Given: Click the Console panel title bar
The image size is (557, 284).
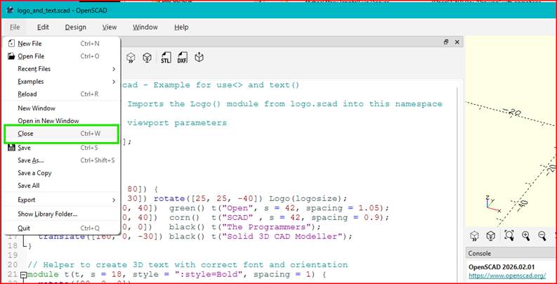Looking at the screenshot, I should [x=511, y=254].
